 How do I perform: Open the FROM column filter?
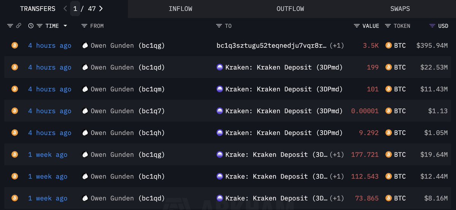click(84, 26)
